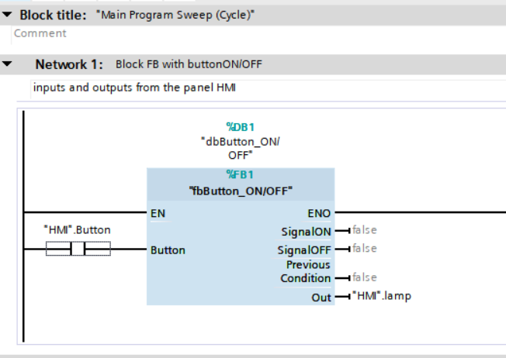Click the false value at SignalON output
This screenshot has height=358, width=506.
(363, 230)
